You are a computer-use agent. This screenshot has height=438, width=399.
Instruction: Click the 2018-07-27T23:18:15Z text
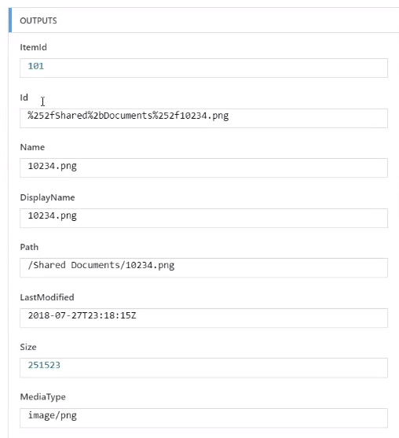82,315
